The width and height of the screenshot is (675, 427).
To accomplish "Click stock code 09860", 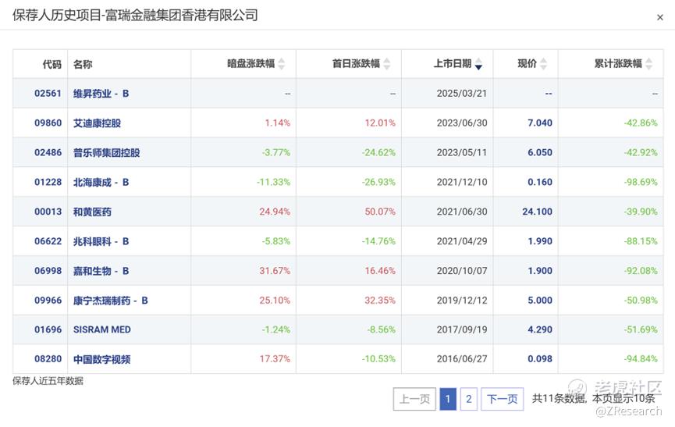I will click(x=48, y=123).
